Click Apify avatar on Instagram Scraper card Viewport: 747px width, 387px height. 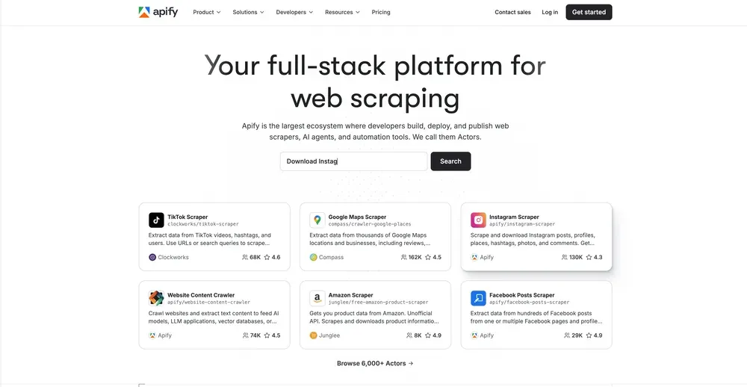click(474, 257)
